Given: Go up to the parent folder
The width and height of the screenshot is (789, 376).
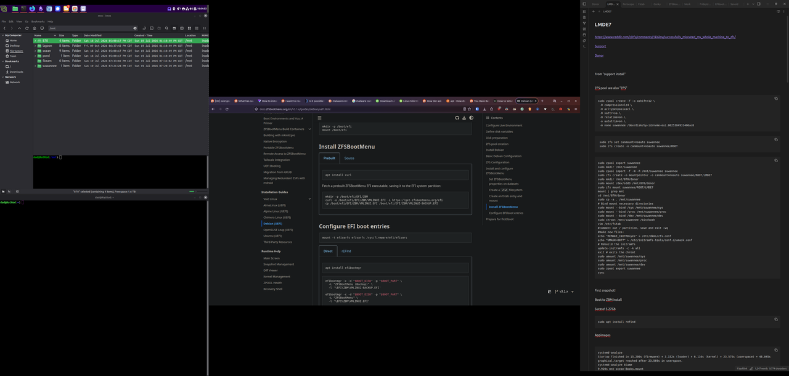Looking at the screenshot, I should (x=19, y=28).
